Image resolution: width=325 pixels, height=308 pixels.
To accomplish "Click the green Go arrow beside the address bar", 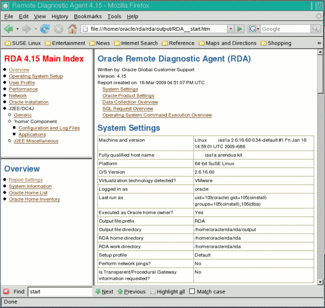I will pyautogui.click(x=239, y=29).
